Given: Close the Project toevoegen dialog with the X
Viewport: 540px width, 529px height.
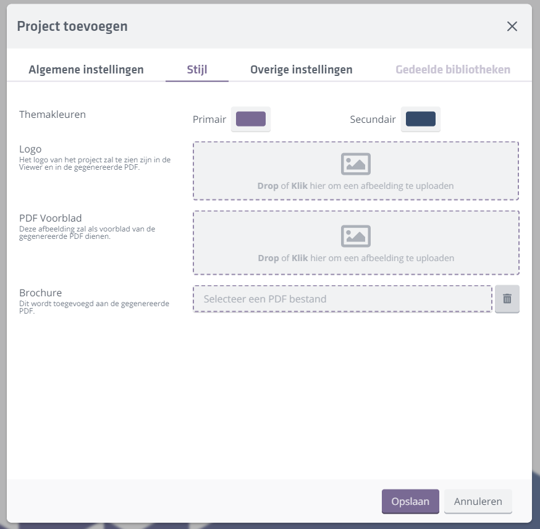Looking at the screenshot, I should [512, 27].
